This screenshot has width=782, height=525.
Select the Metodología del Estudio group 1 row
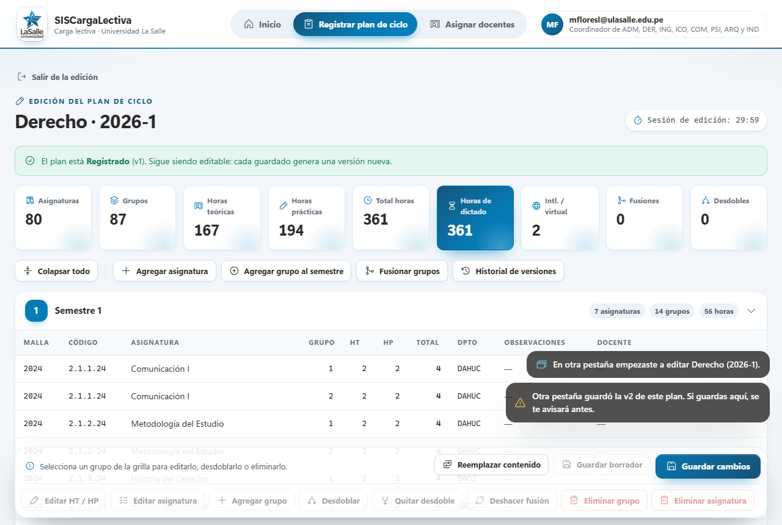click(391, 424)
